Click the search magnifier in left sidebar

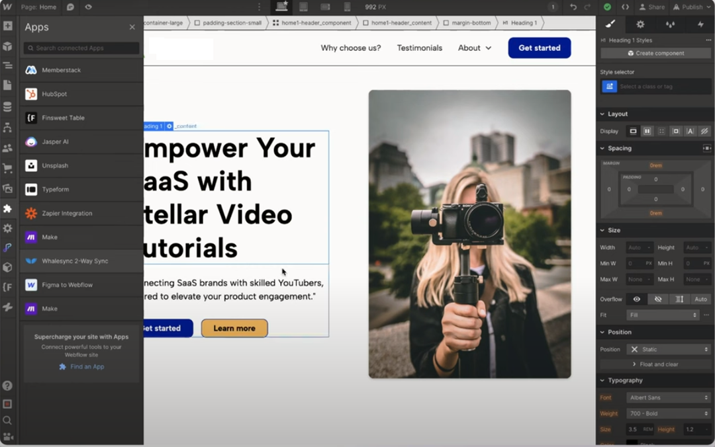coord(7,420)
